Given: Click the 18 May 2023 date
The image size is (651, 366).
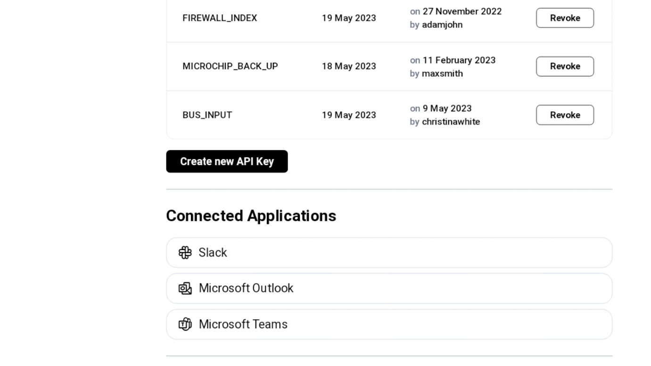Looking at the screenshot, I should coord(349,67).
